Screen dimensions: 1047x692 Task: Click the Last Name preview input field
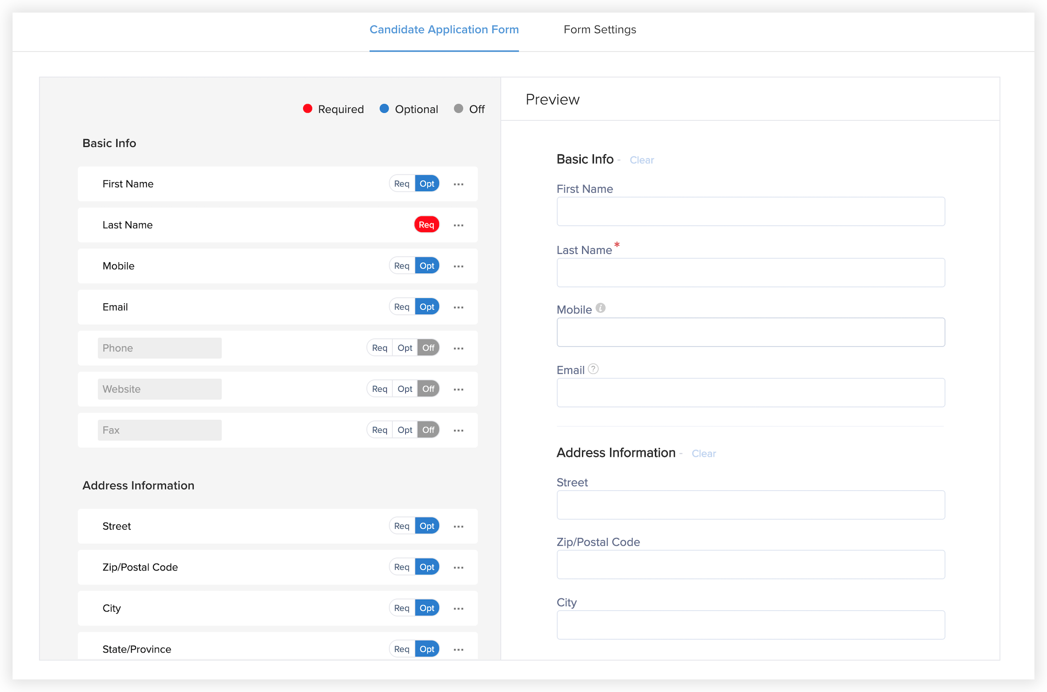coord(750,273)
